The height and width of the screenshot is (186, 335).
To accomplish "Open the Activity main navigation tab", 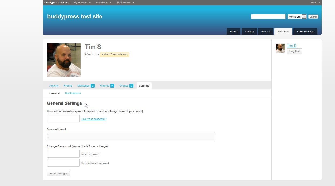I will tap(249, 31).
